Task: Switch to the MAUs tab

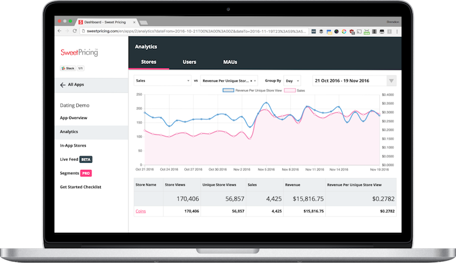Action: [x=230, y=62]
